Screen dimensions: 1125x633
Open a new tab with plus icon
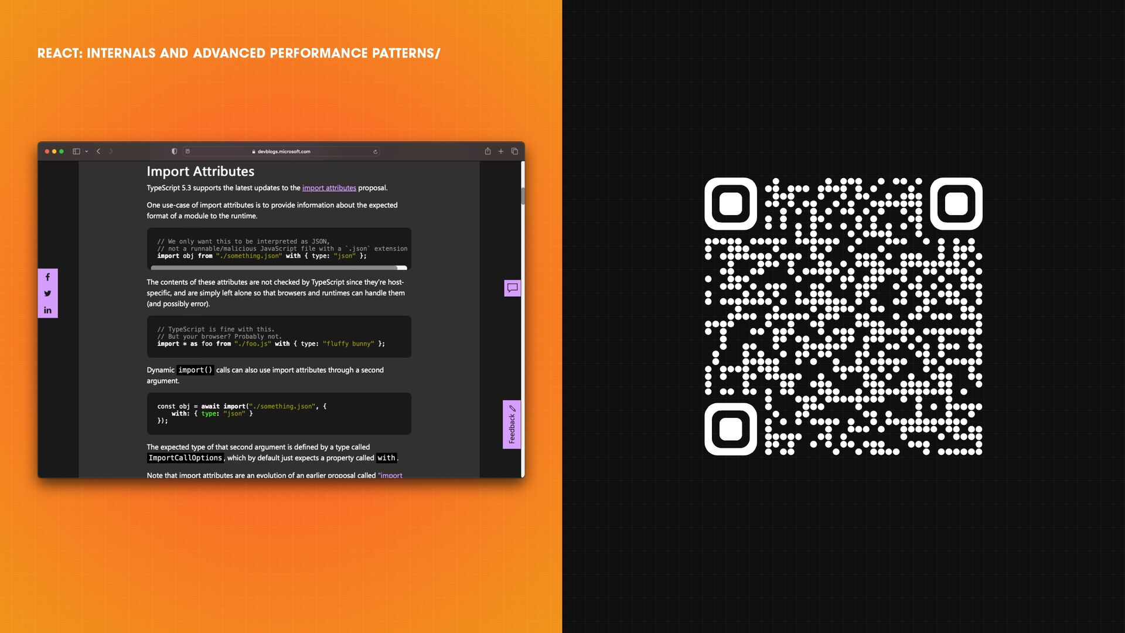coord(501,151)
